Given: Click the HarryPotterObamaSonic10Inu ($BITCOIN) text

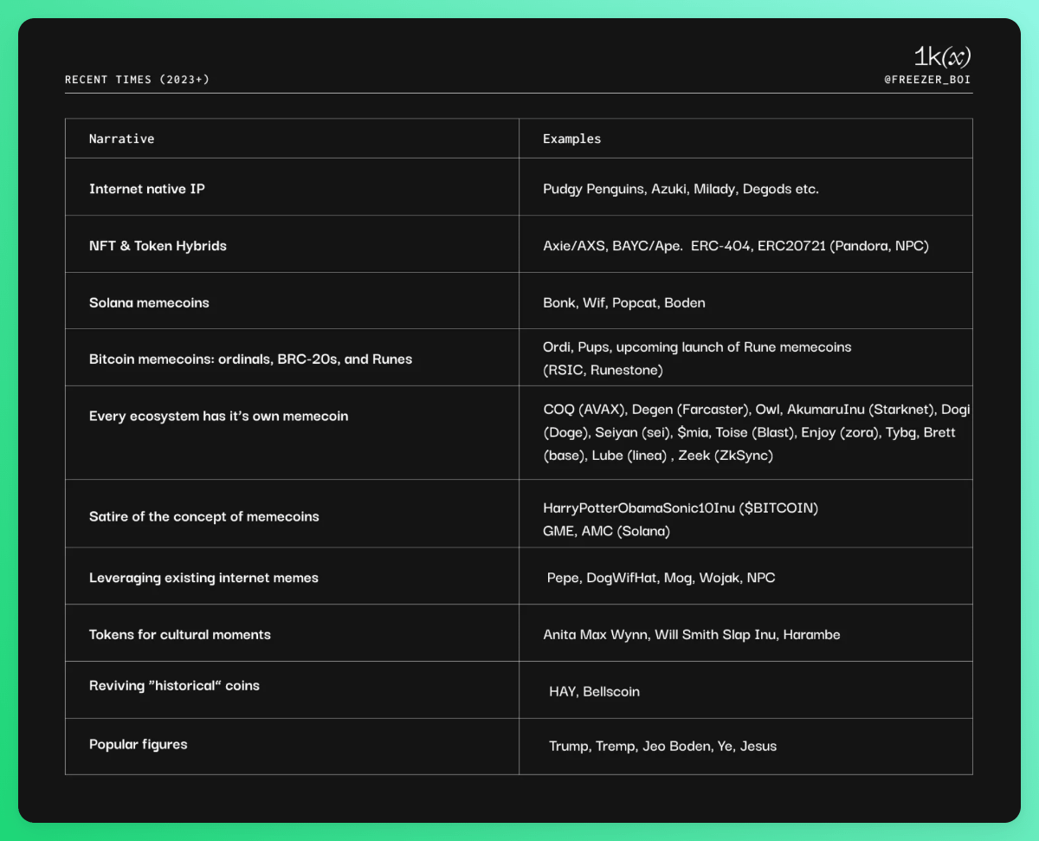Looking at the screenshot, I should 680,508.
